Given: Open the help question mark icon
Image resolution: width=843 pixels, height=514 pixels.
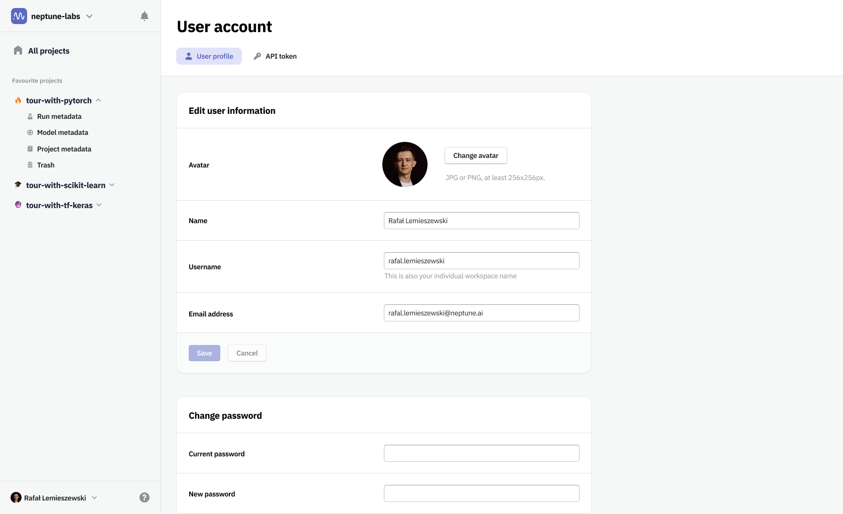Looking at the screenshot, I should tap(145, 497).
